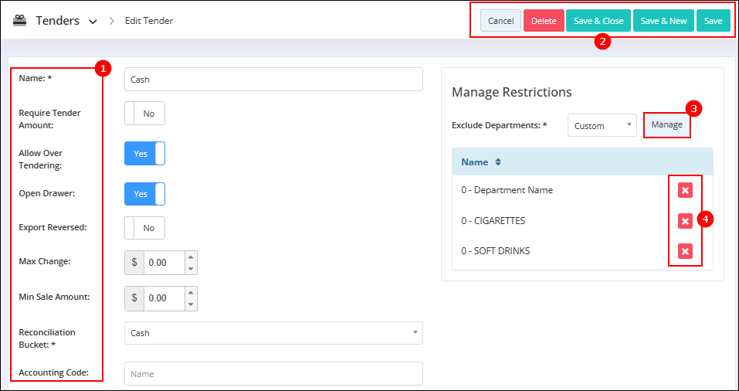
Task: Expand the Reconciliation Bucket dropdown
Action: (273, 333)
